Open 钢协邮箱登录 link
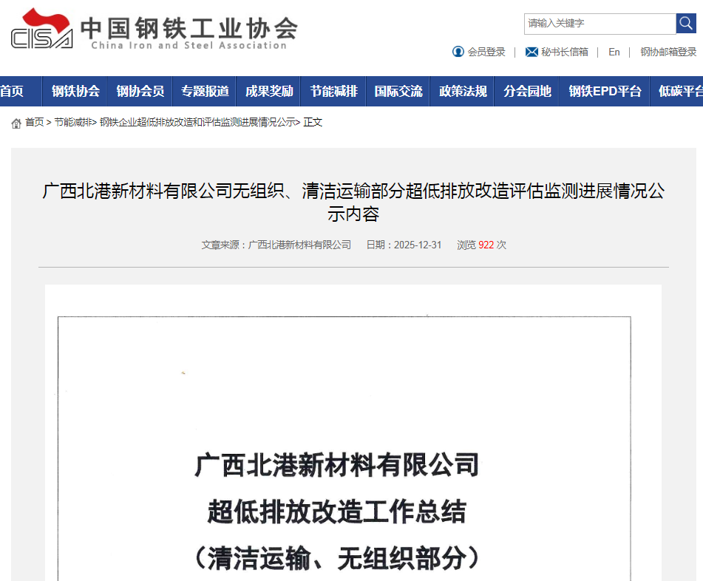This screenshot has height=581, width=703. (668, 52)
